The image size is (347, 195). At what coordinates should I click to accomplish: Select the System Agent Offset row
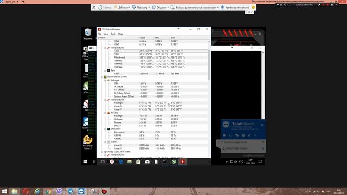tap(153, 96)
